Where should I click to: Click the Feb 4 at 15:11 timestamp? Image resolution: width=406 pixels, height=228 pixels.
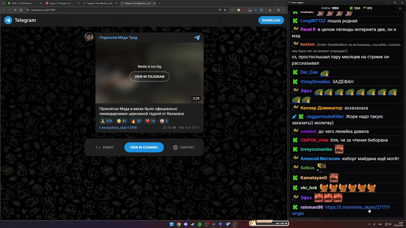coord(189,128)
